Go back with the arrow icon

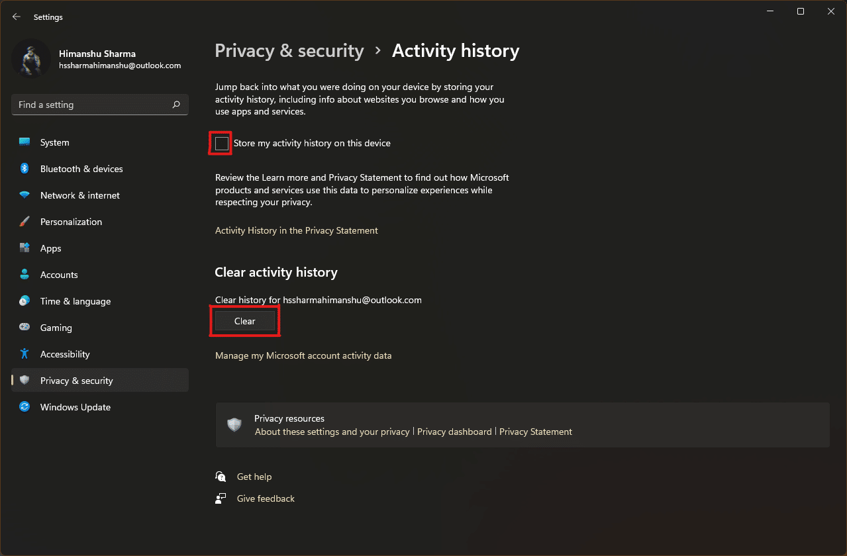17,17
